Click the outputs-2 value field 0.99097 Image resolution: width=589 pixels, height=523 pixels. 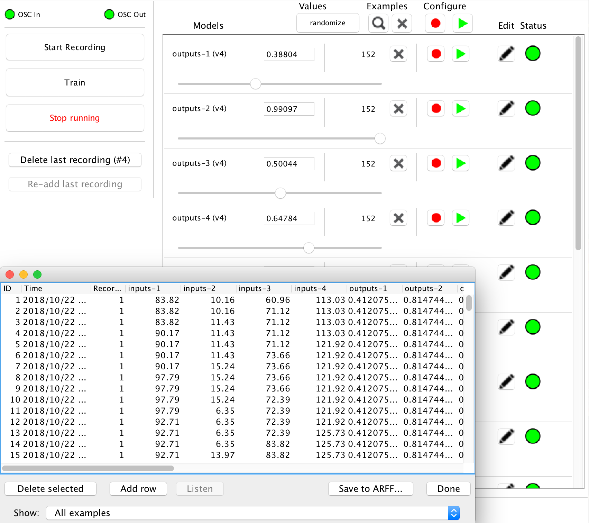click(x=289, y=109)
